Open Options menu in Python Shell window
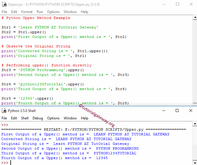 tap(53, 118)
